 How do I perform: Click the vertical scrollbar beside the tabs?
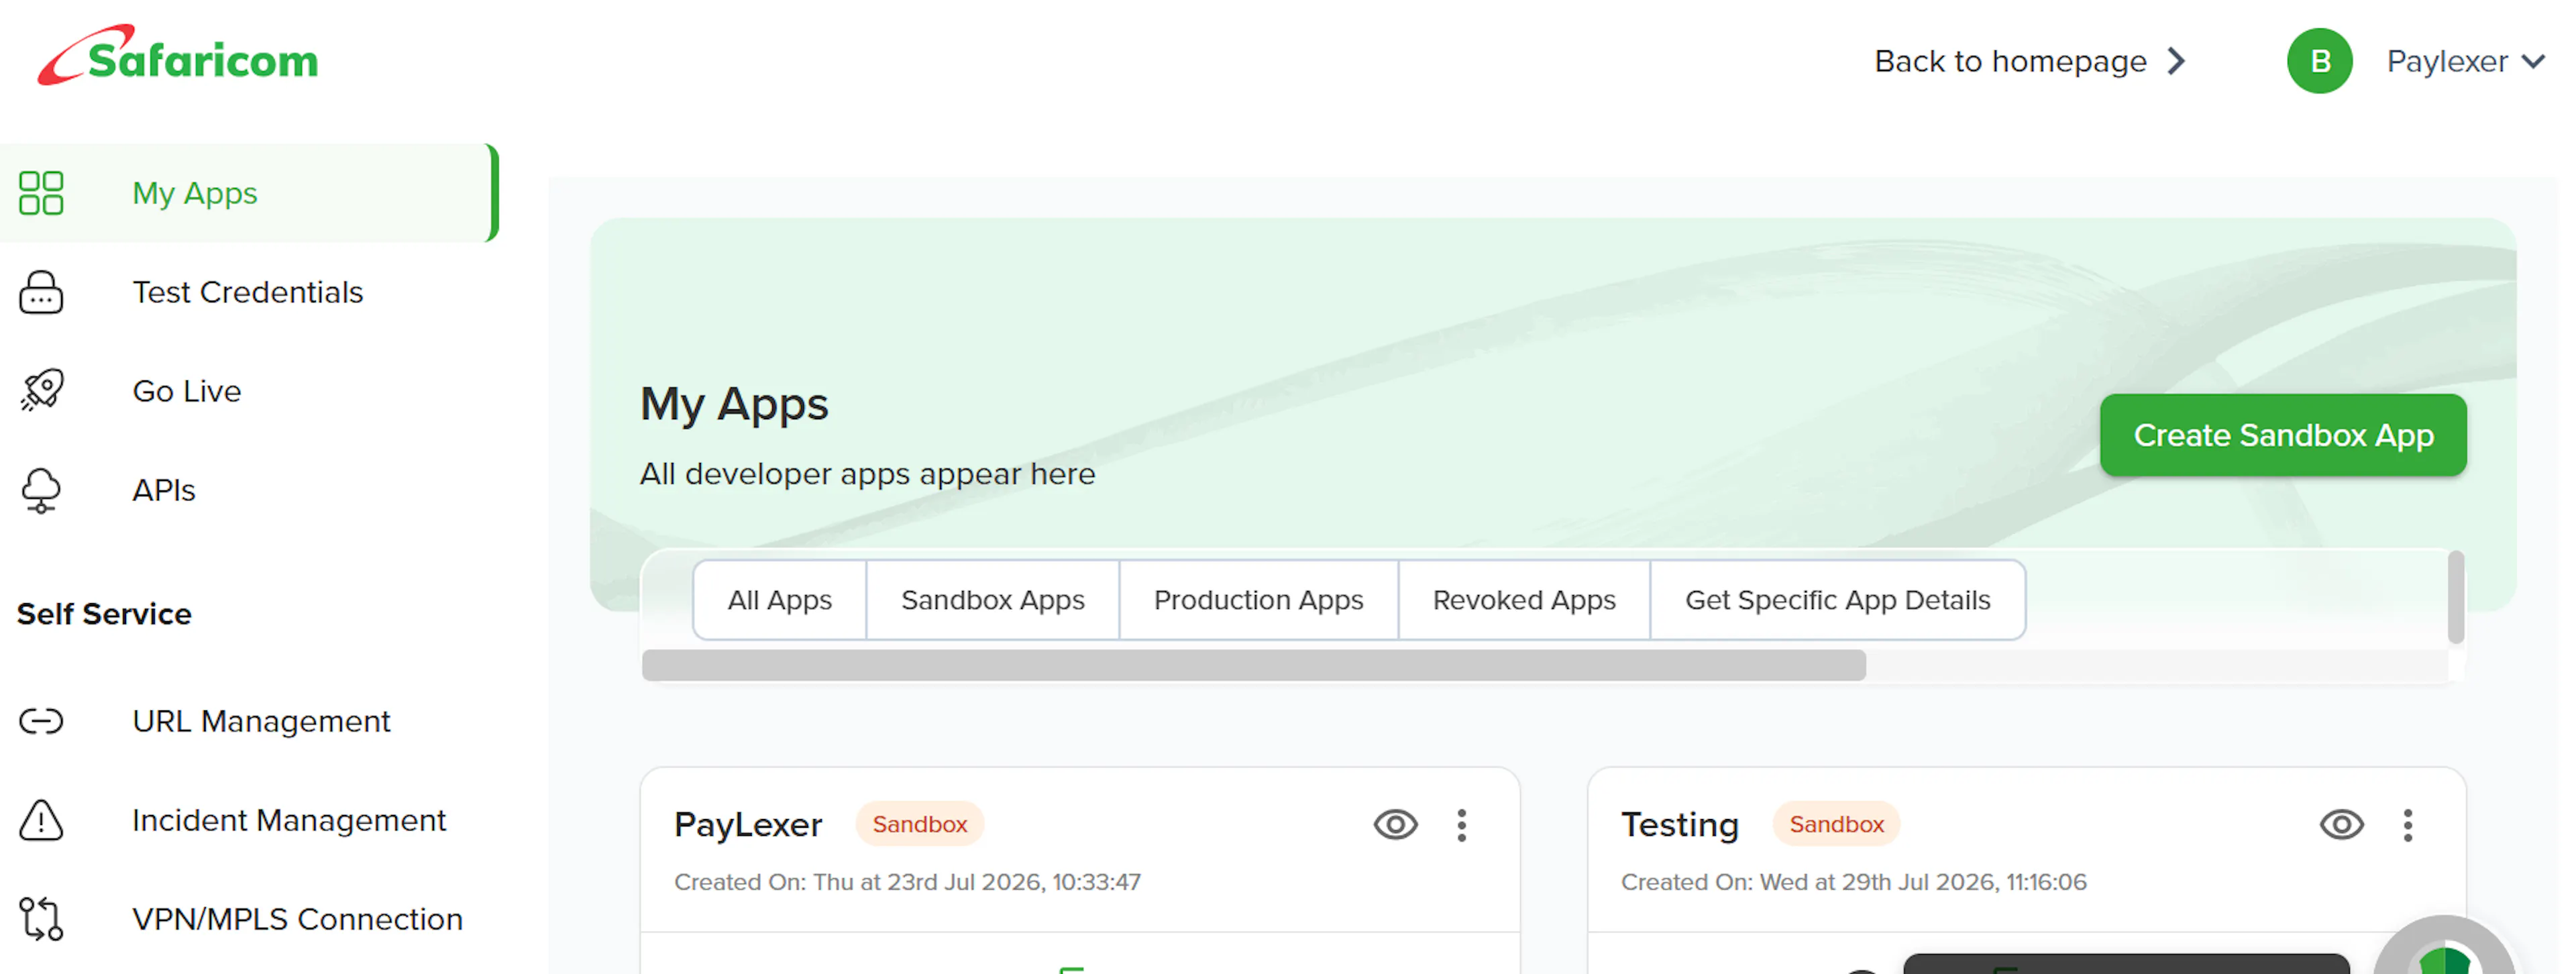click(2455, 597)
